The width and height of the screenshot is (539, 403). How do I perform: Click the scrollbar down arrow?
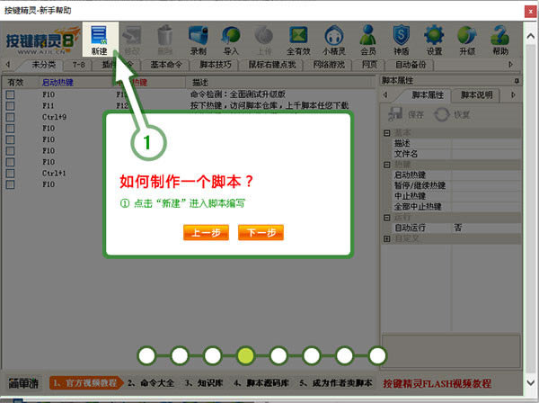tap(531, 382)
